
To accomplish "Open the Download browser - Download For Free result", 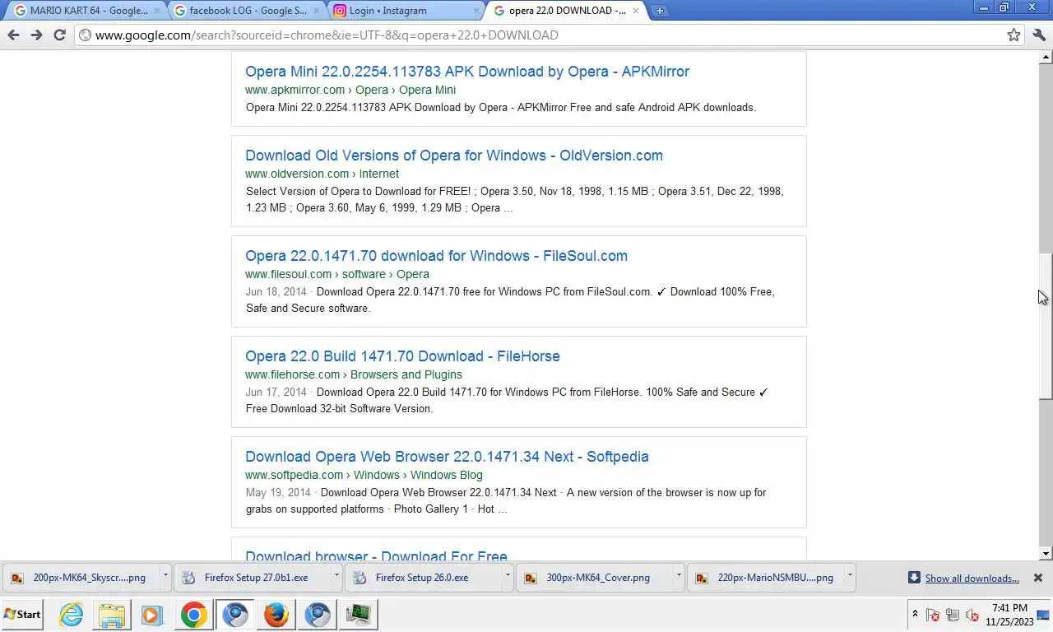I will [x=376, y=555].
